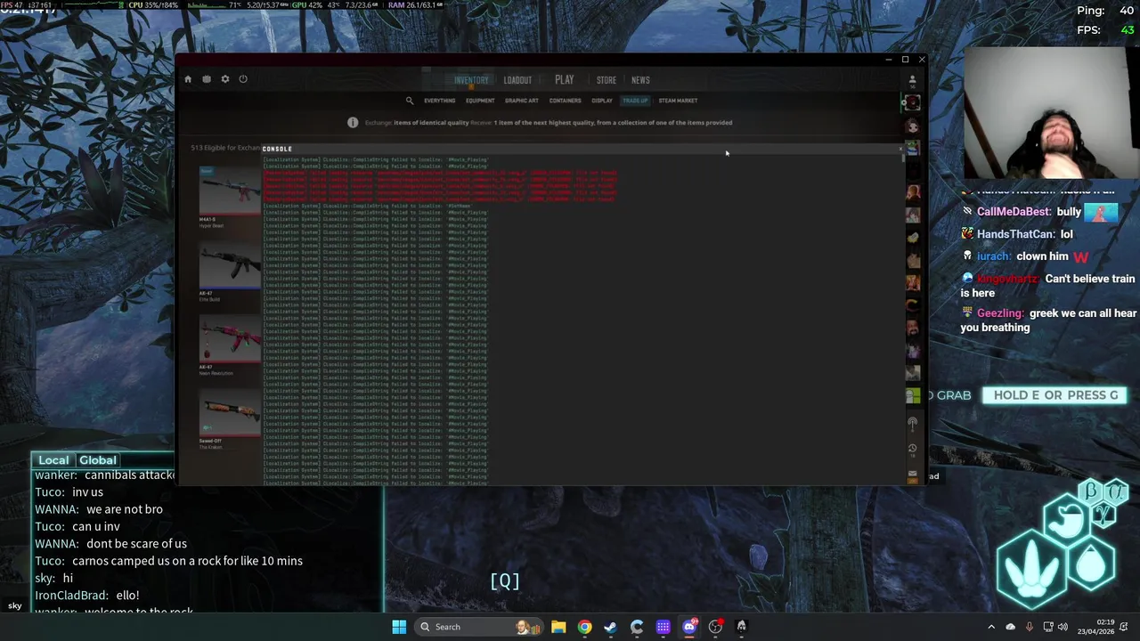
Task: Open Google Chrome from taskbar
Action: (584, 627)
